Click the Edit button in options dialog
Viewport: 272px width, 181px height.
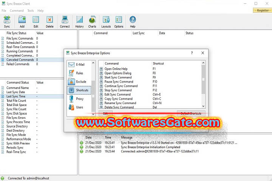coord(105,114)
